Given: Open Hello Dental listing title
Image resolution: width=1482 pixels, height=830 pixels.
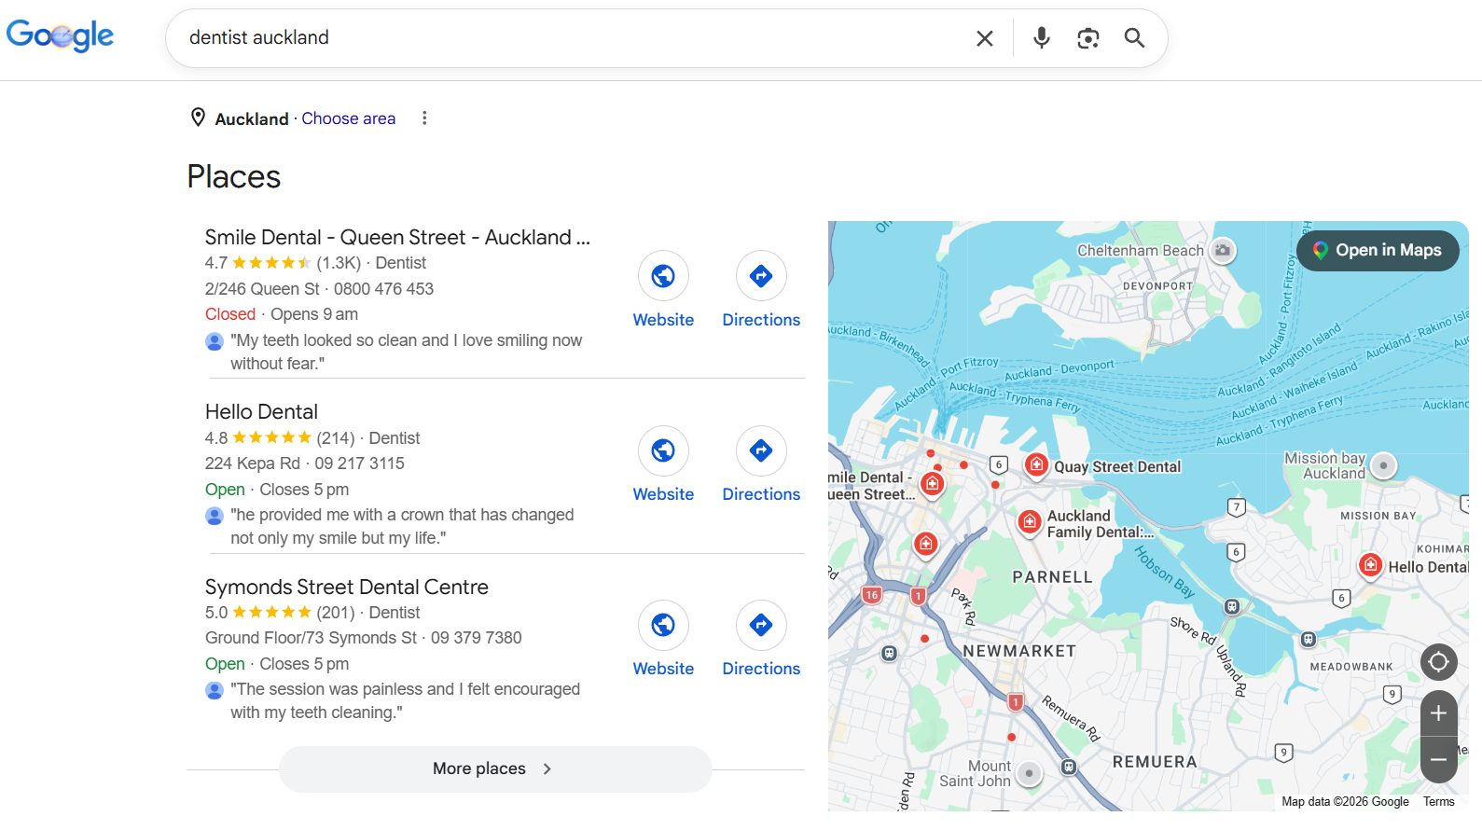Looking at the screenshot, I should (x=261, y=411).
